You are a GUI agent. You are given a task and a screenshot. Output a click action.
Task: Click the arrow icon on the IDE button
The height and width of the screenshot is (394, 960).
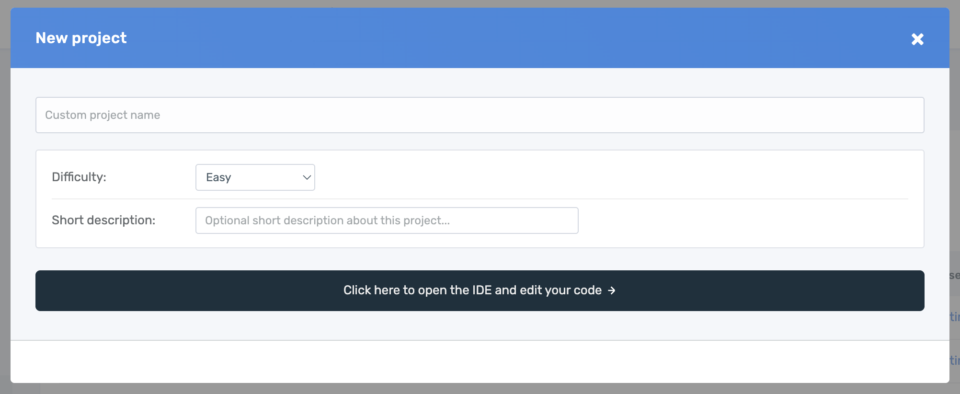click(612, 290)
